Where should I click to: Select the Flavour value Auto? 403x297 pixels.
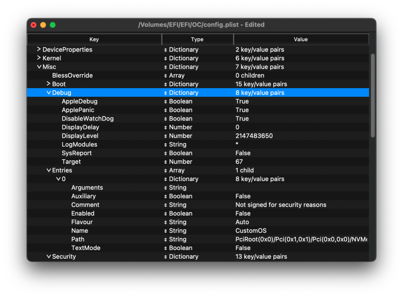click(x=242, y=222)
